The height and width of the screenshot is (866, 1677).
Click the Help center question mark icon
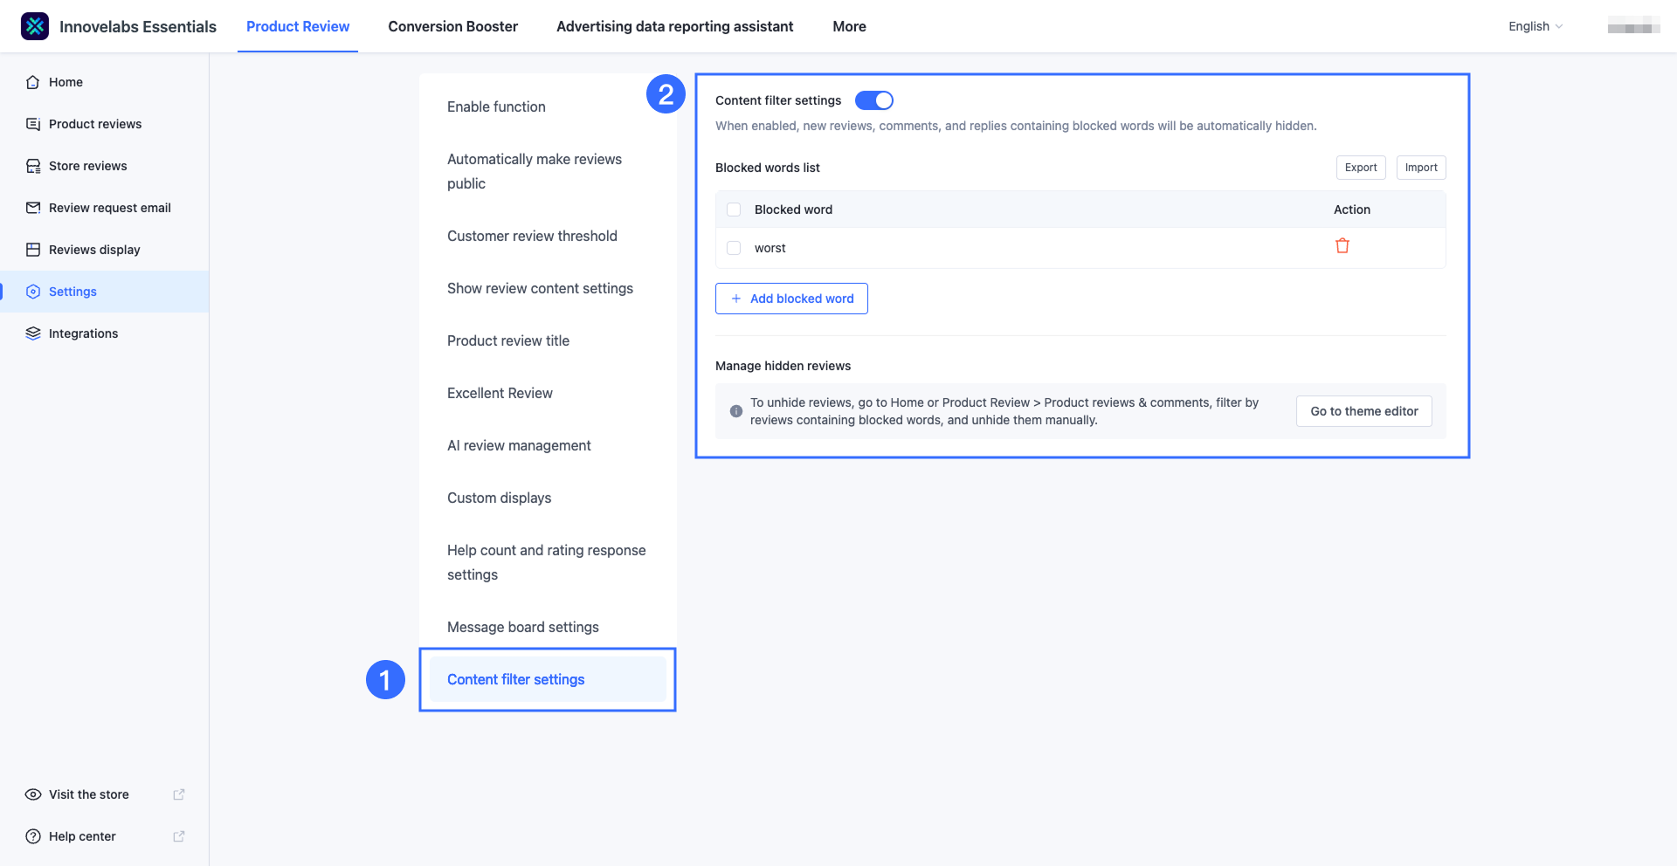[33, 836]
